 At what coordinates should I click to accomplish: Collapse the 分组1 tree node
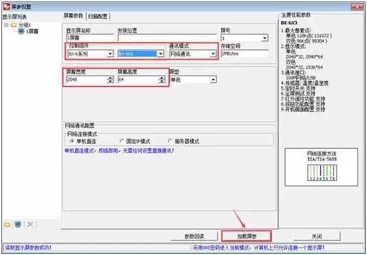(x=6, y=25)
